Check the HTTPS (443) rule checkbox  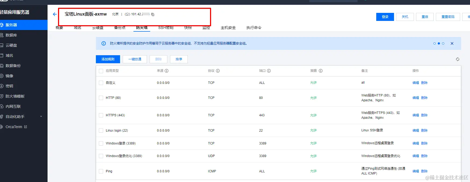[101, 115]
